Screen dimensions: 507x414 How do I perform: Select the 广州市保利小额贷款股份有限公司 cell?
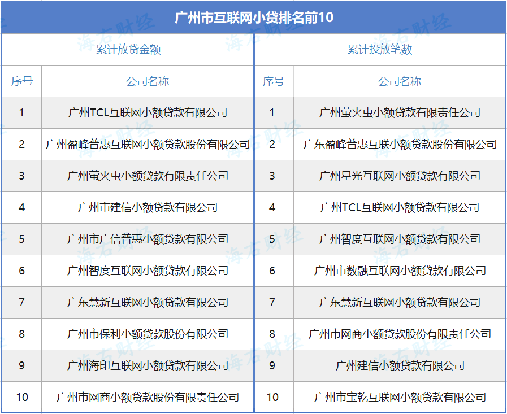[x=148, y=334]
